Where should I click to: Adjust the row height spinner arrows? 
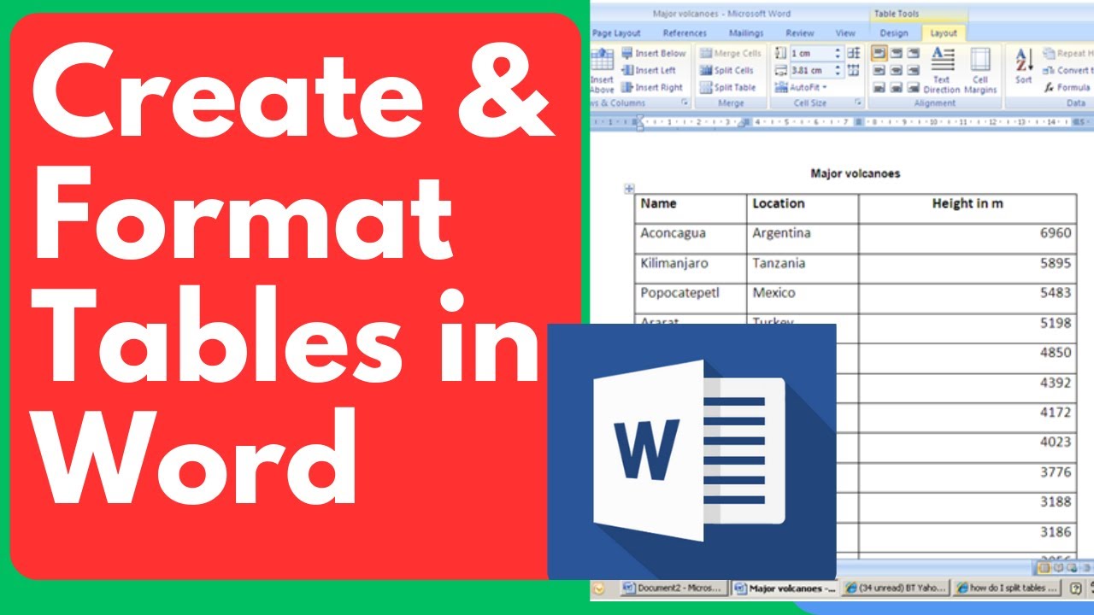pyautogui.click(x=838, y=53)
